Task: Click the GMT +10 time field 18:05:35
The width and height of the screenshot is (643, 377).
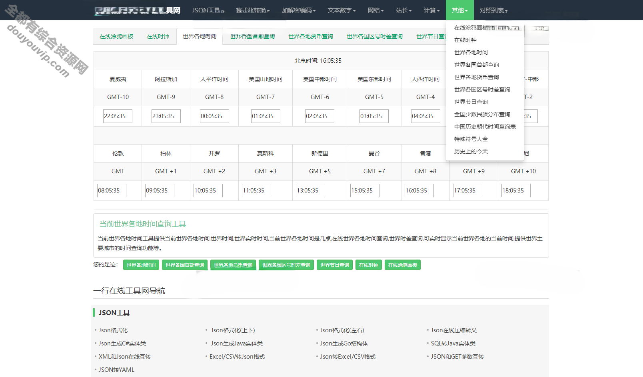Action: [516, 190]
